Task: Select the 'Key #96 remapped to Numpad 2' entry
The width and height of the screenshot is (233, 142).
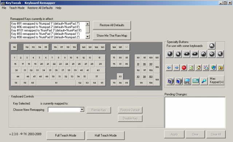Action: (x=45, y=27)
